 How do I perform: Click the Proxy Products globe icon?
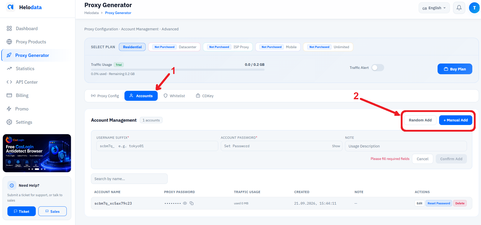[x=9, y=42]
